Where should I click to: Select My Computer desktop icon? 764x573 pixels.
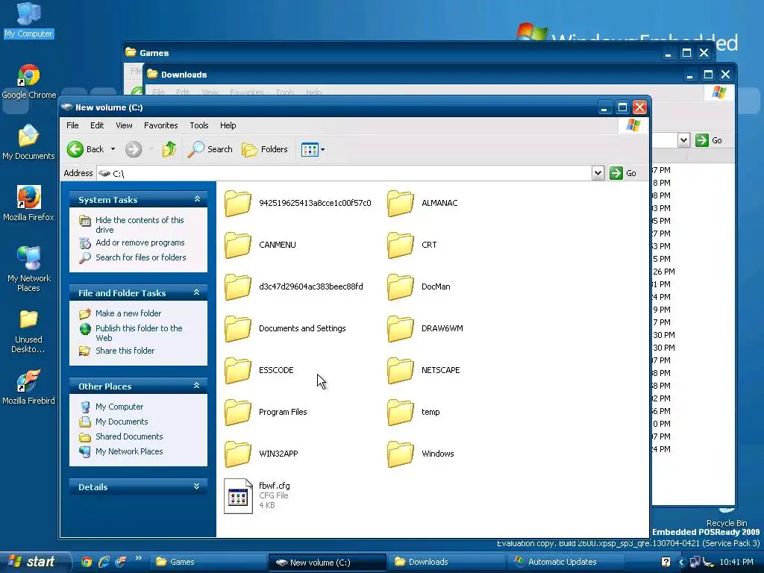(x=28, y=20)
